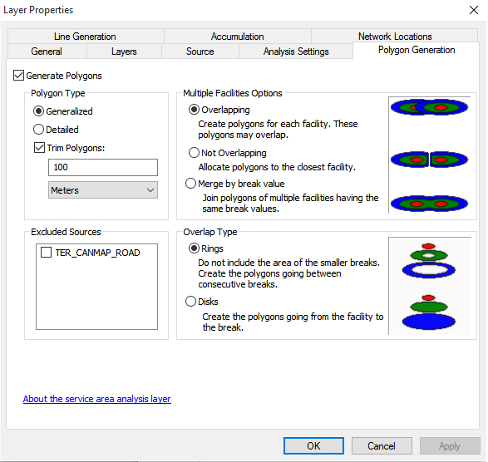Choose the Not Overlapping option

pyautogui.click(x=194, y=152)
